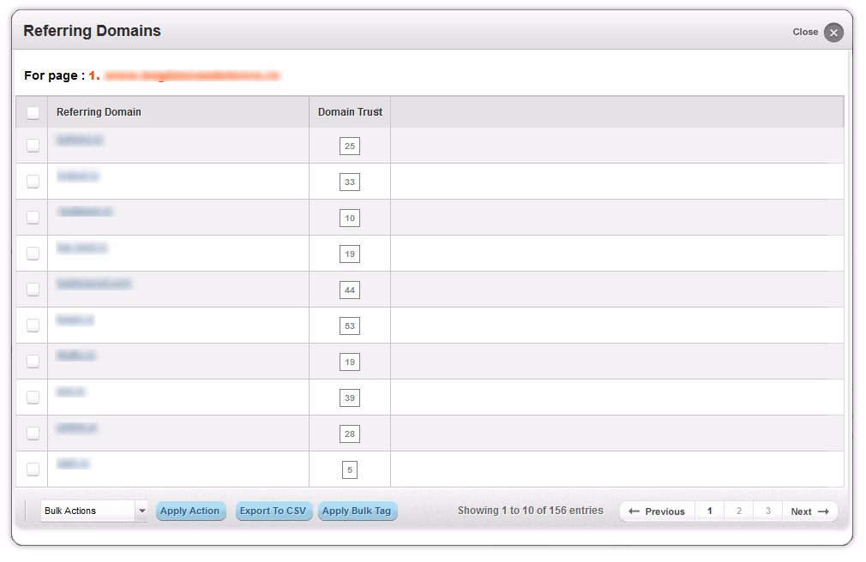
Task: Enable the checkbox on the domain with trust 44
Action: (32, 289)
